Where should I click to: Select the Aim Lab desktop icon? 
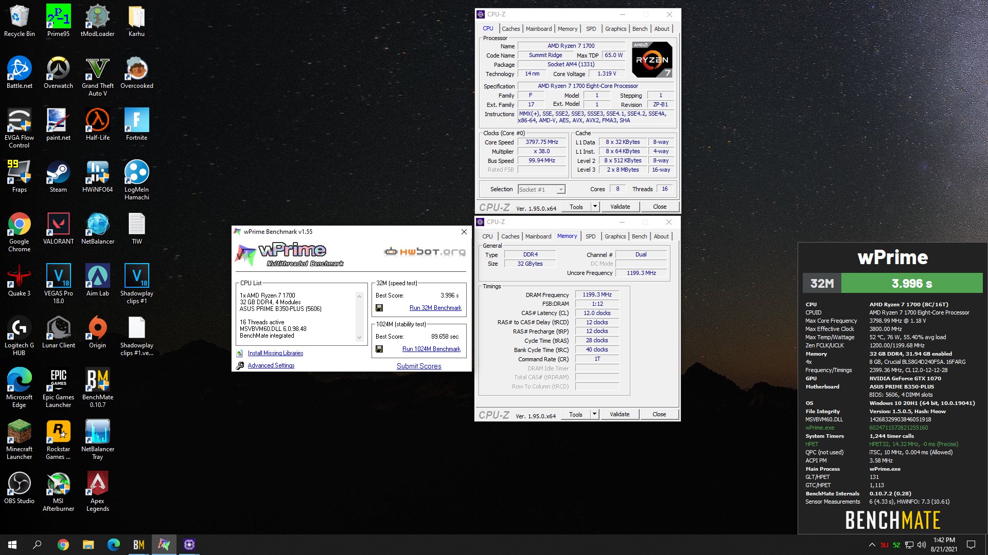97,280
